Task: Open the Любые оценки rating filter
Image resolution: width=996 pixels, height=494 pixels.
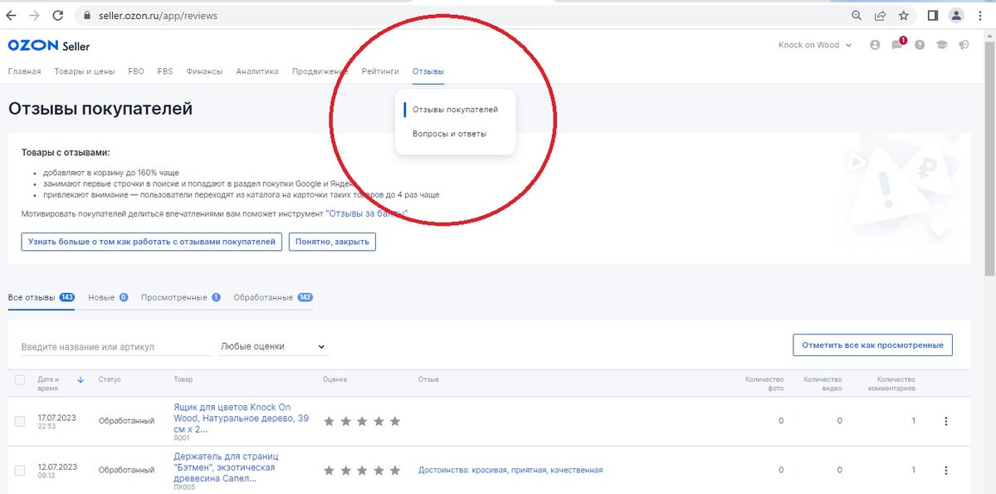Action: tap(274, 346)
